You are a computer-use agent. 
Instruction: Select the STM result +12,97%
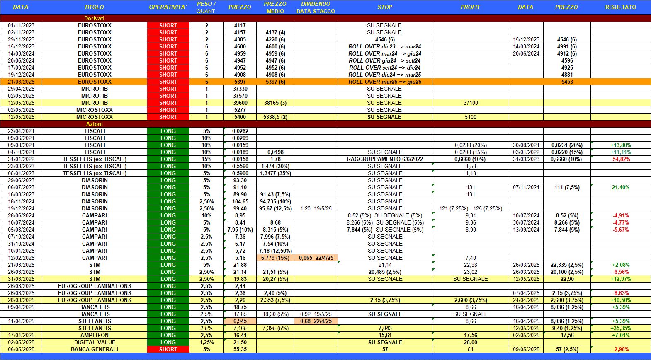point(621,279)
